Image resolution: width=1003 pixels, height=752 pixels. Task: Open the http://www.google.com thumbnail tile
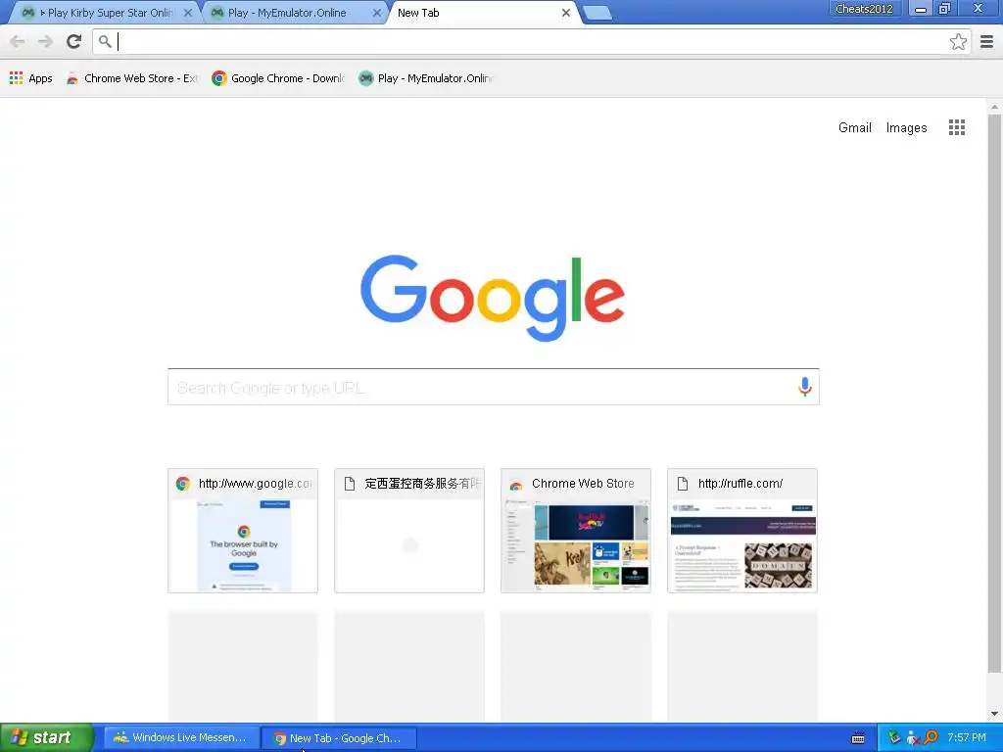243,531
